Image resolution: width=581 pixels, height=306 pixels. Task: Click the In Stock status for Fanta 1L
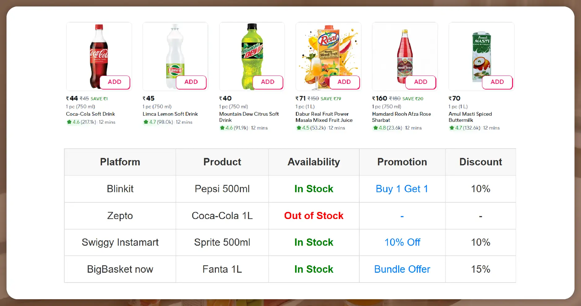(314, 269)
